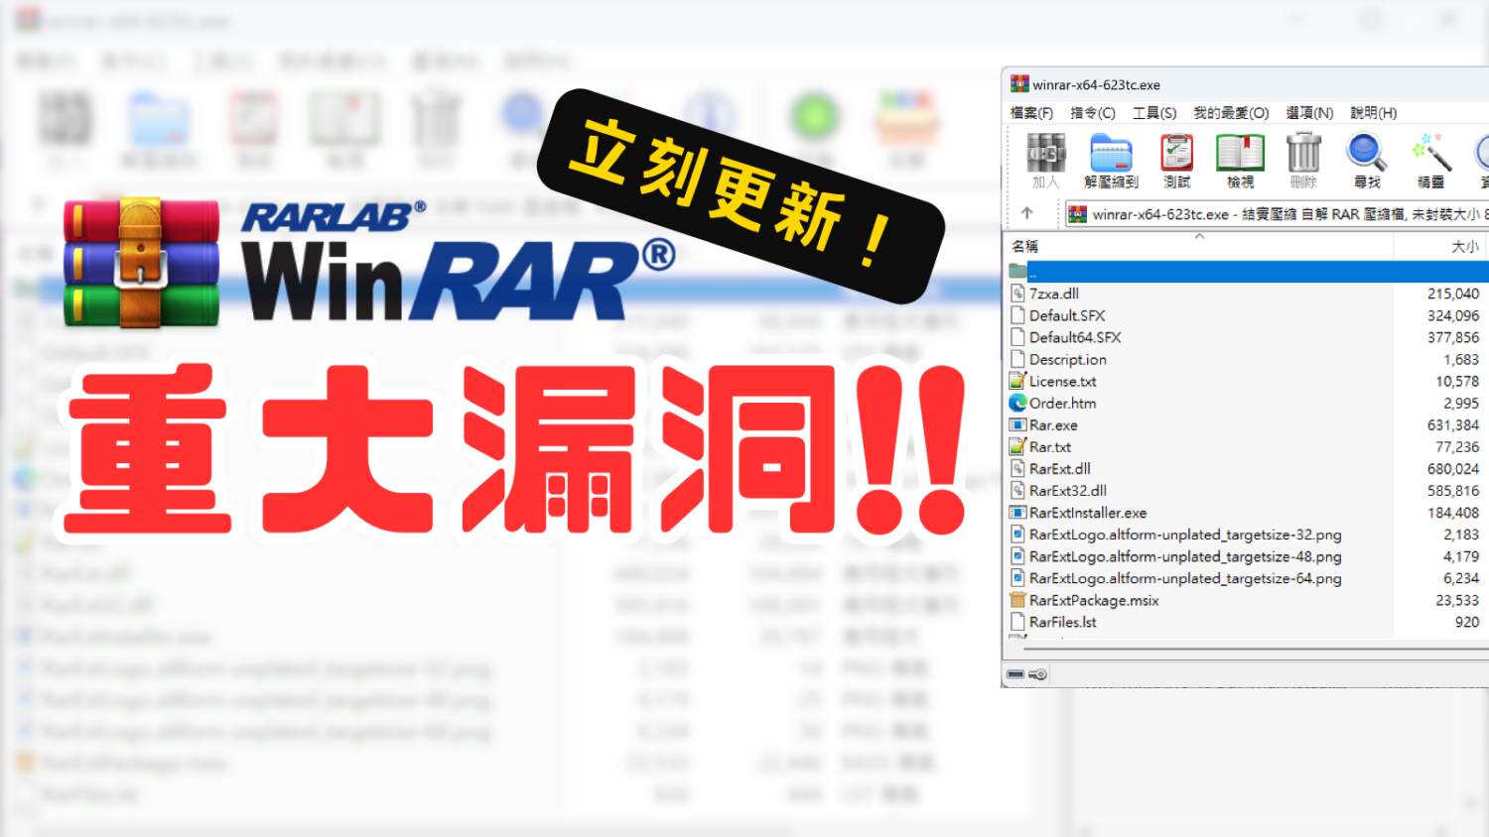Viewport: 1489px width, 837px height.
Task: Select the License.txt file
Action: tap(1062, 382)
